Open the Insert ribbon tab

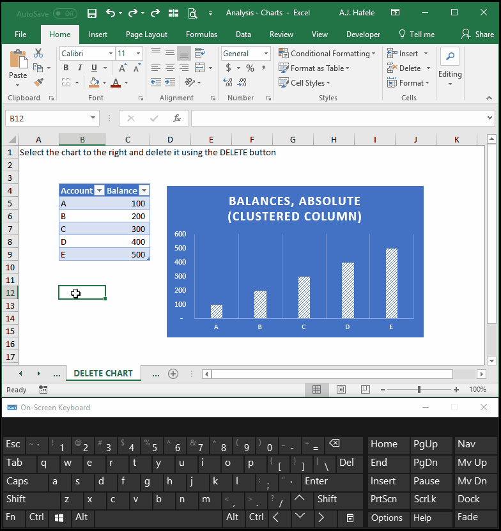tap(98, 35)
